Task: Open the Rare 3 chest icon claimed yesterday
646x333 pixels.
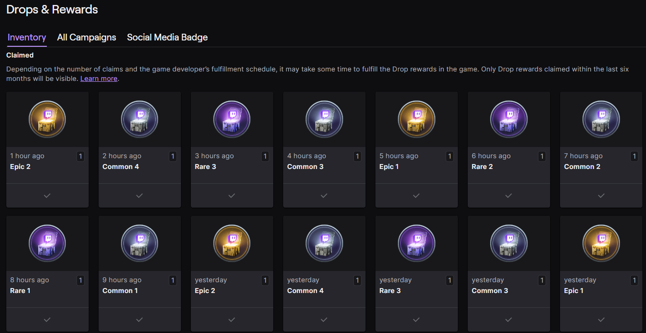Action: click(416, 244)
